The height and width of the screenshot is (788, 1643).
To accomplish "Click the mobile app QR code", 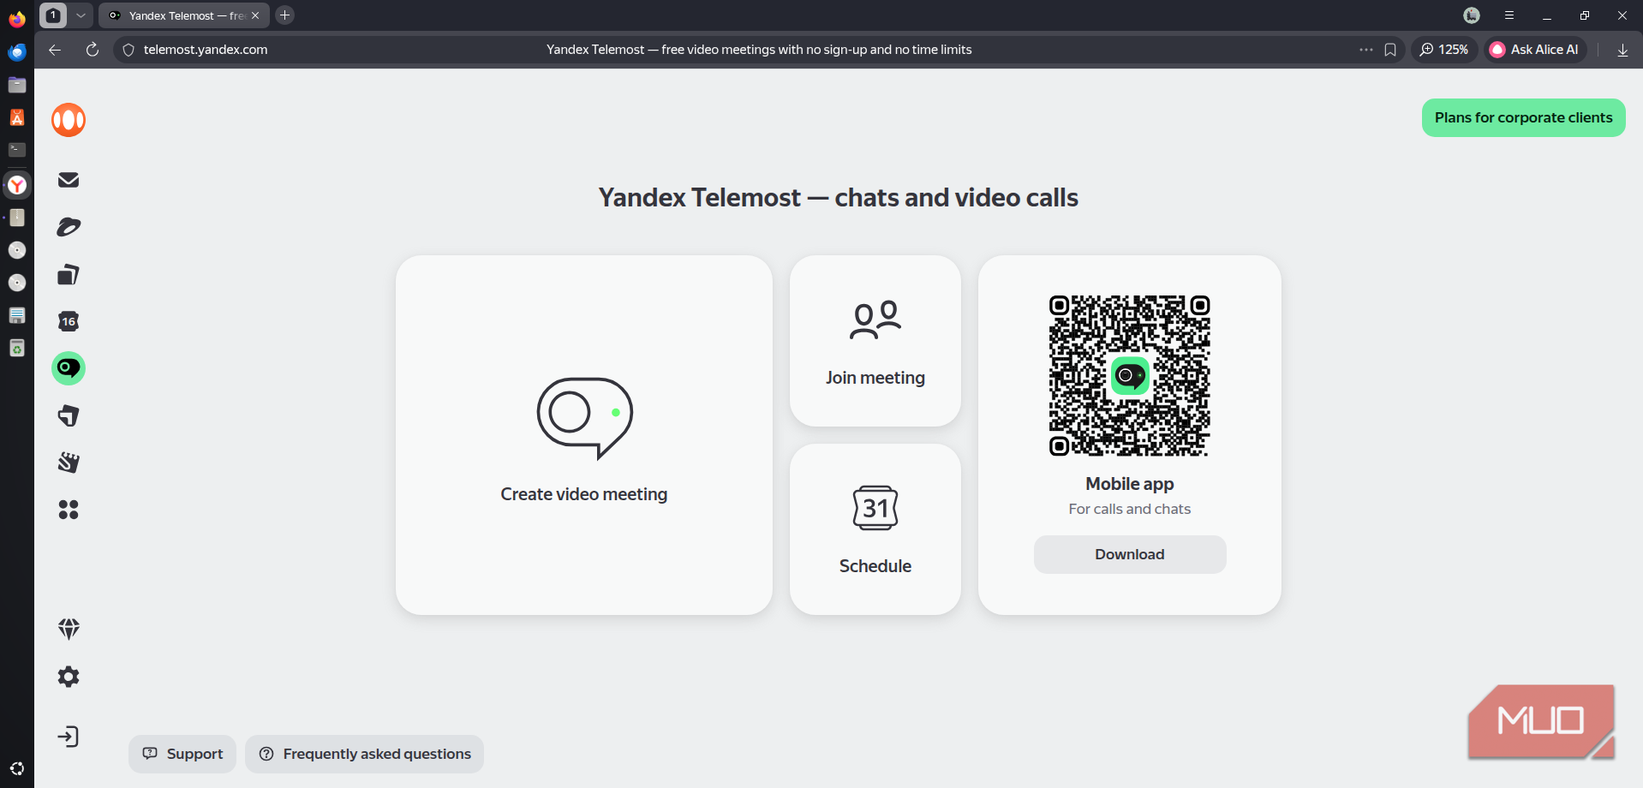I will pos(1130,376).
